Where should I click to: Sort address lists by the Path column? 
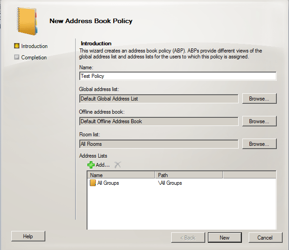189,175
